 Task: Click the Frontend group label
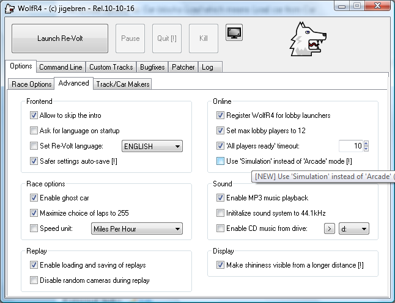pyautogui.click(x=39, y=101)
